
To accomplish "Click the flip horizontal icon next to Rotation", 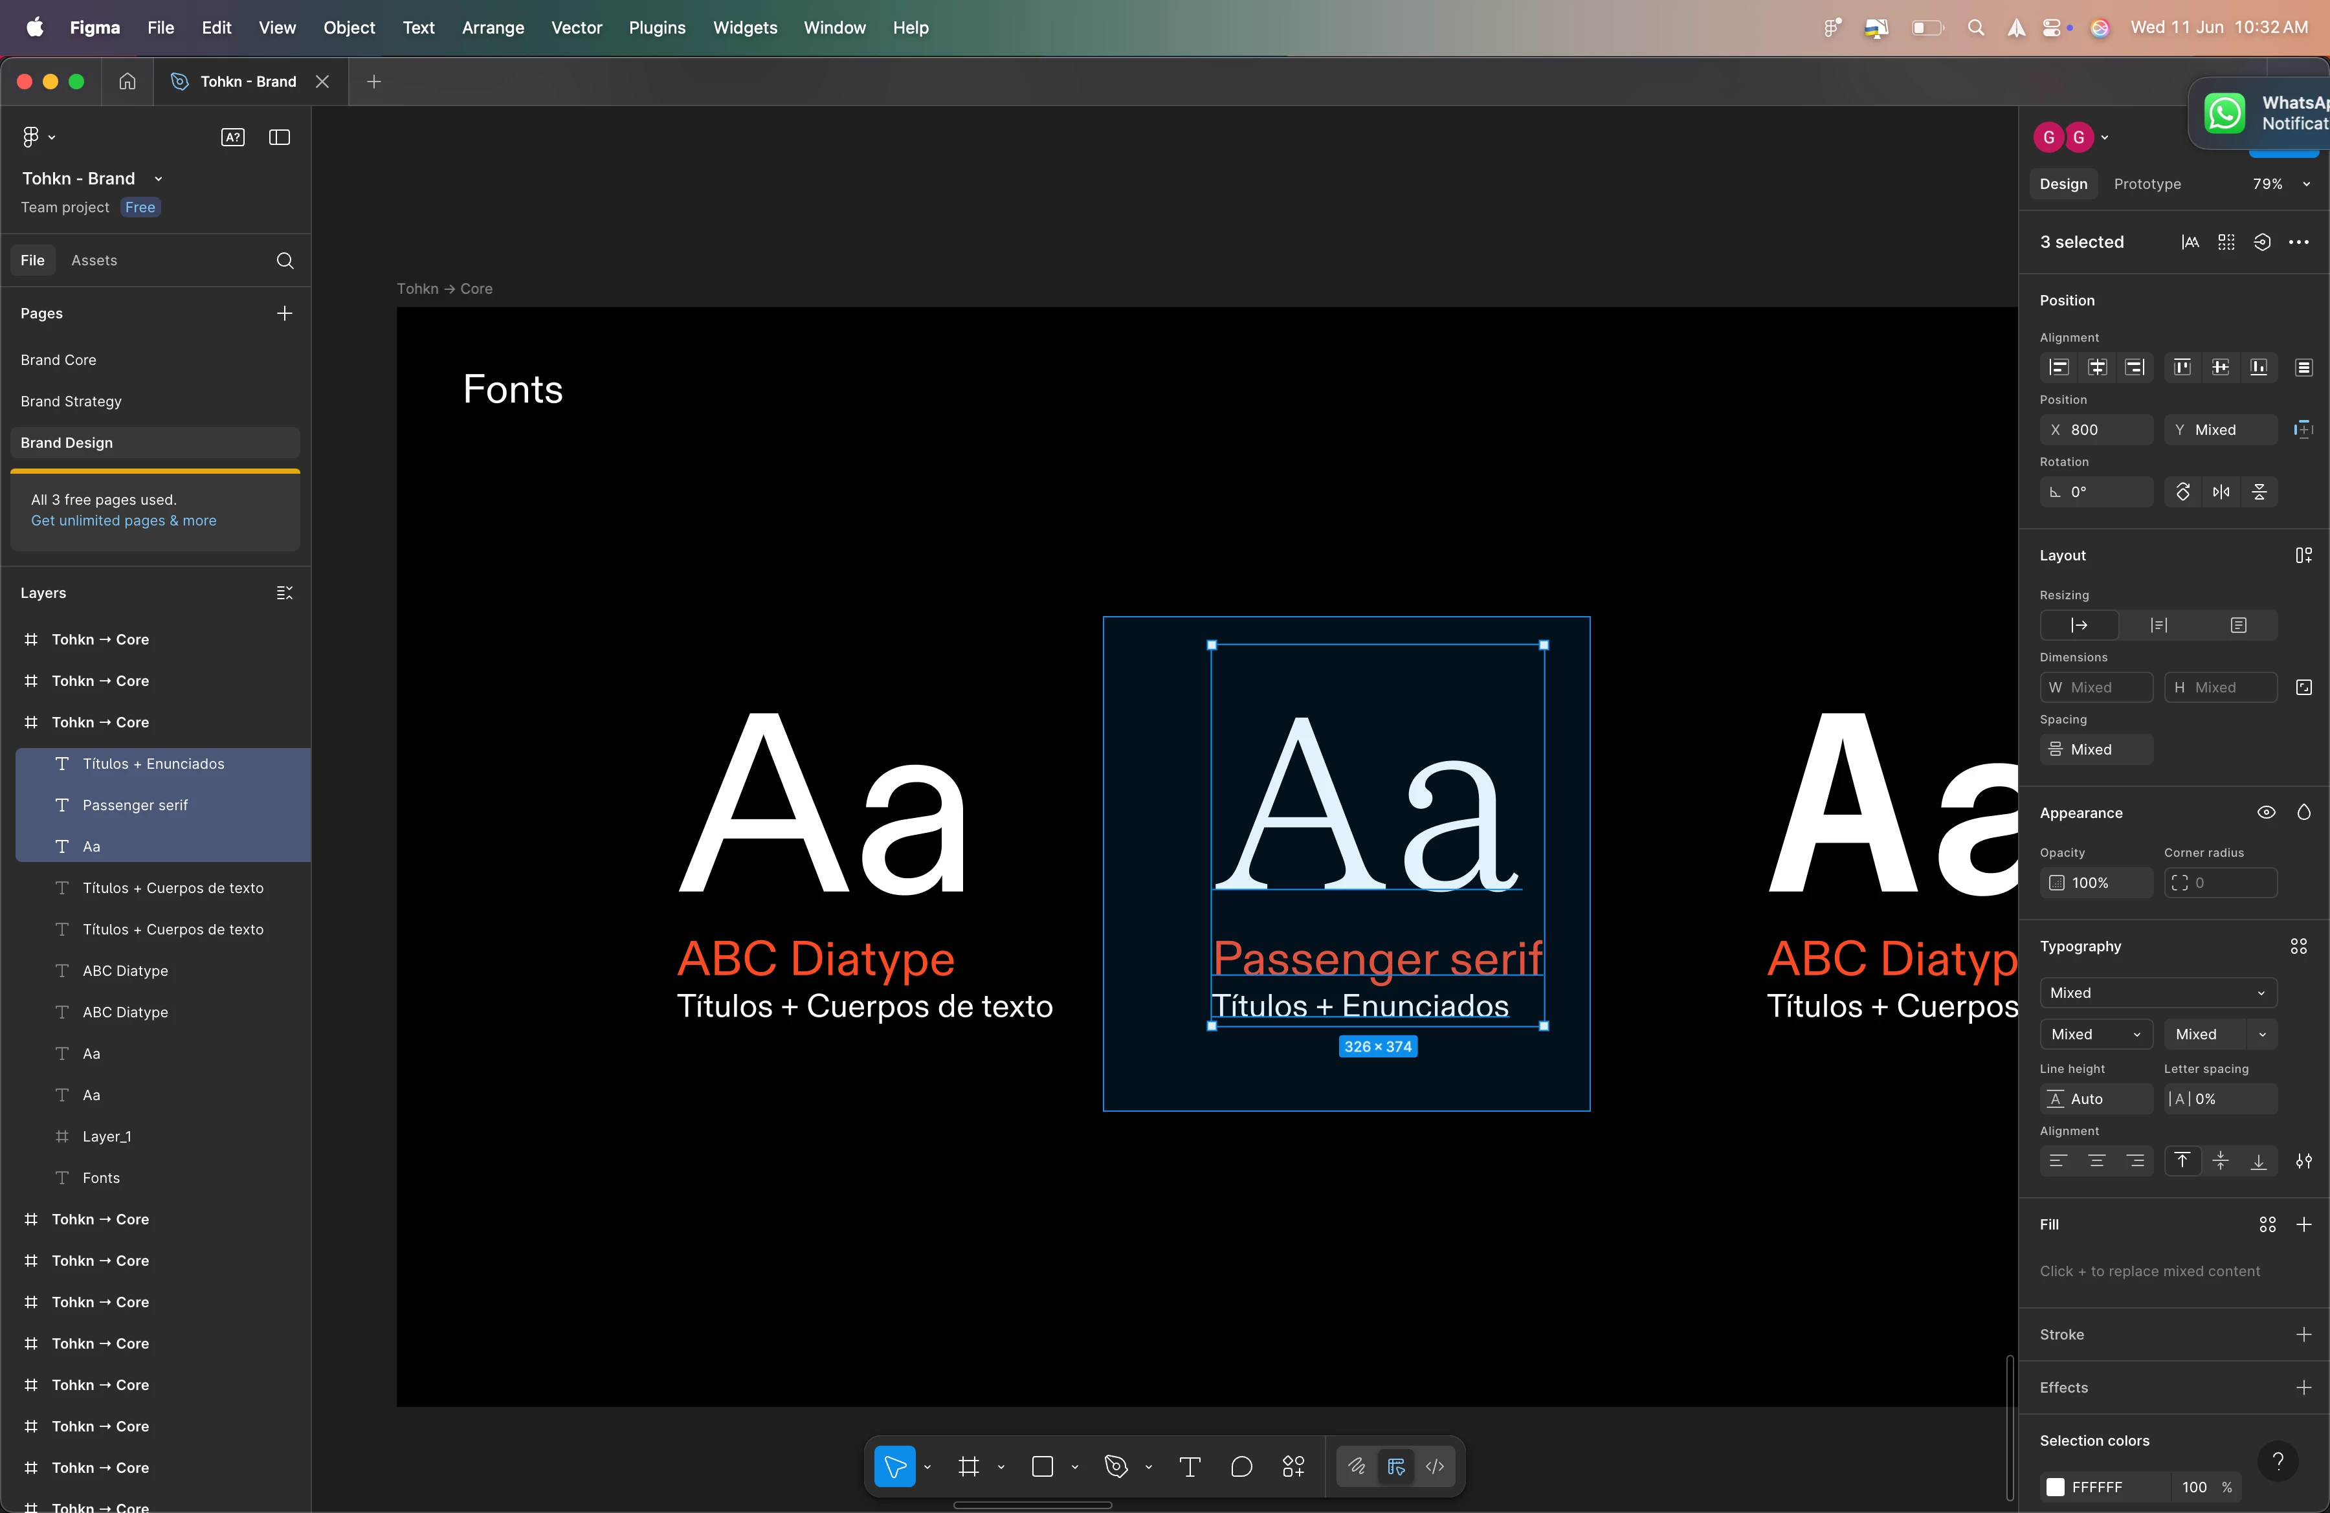I will click(x=2221, y=492).
